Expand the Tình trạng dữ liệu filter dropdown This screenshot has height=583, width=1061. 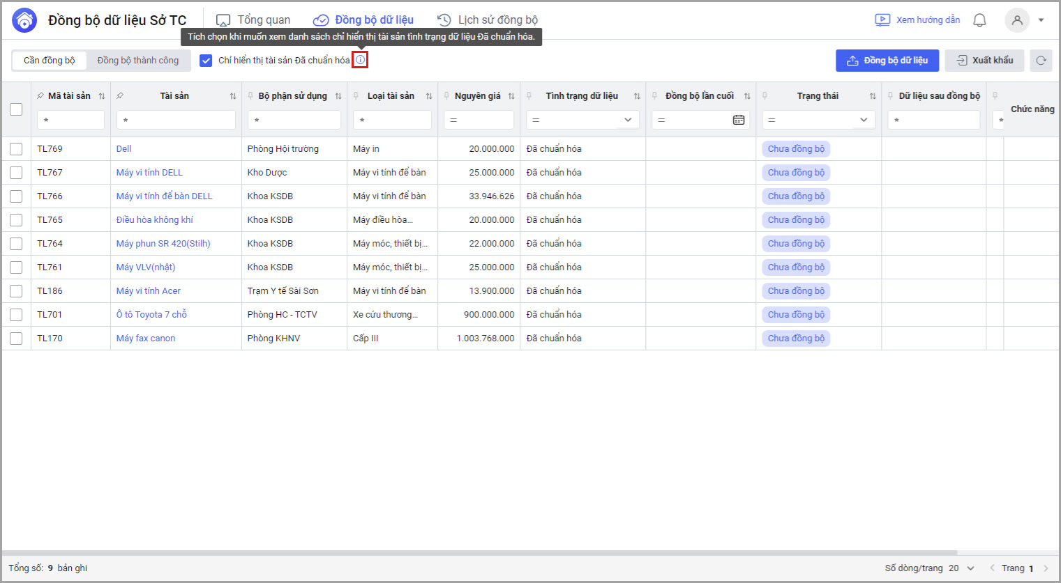(x=627, y=120)
